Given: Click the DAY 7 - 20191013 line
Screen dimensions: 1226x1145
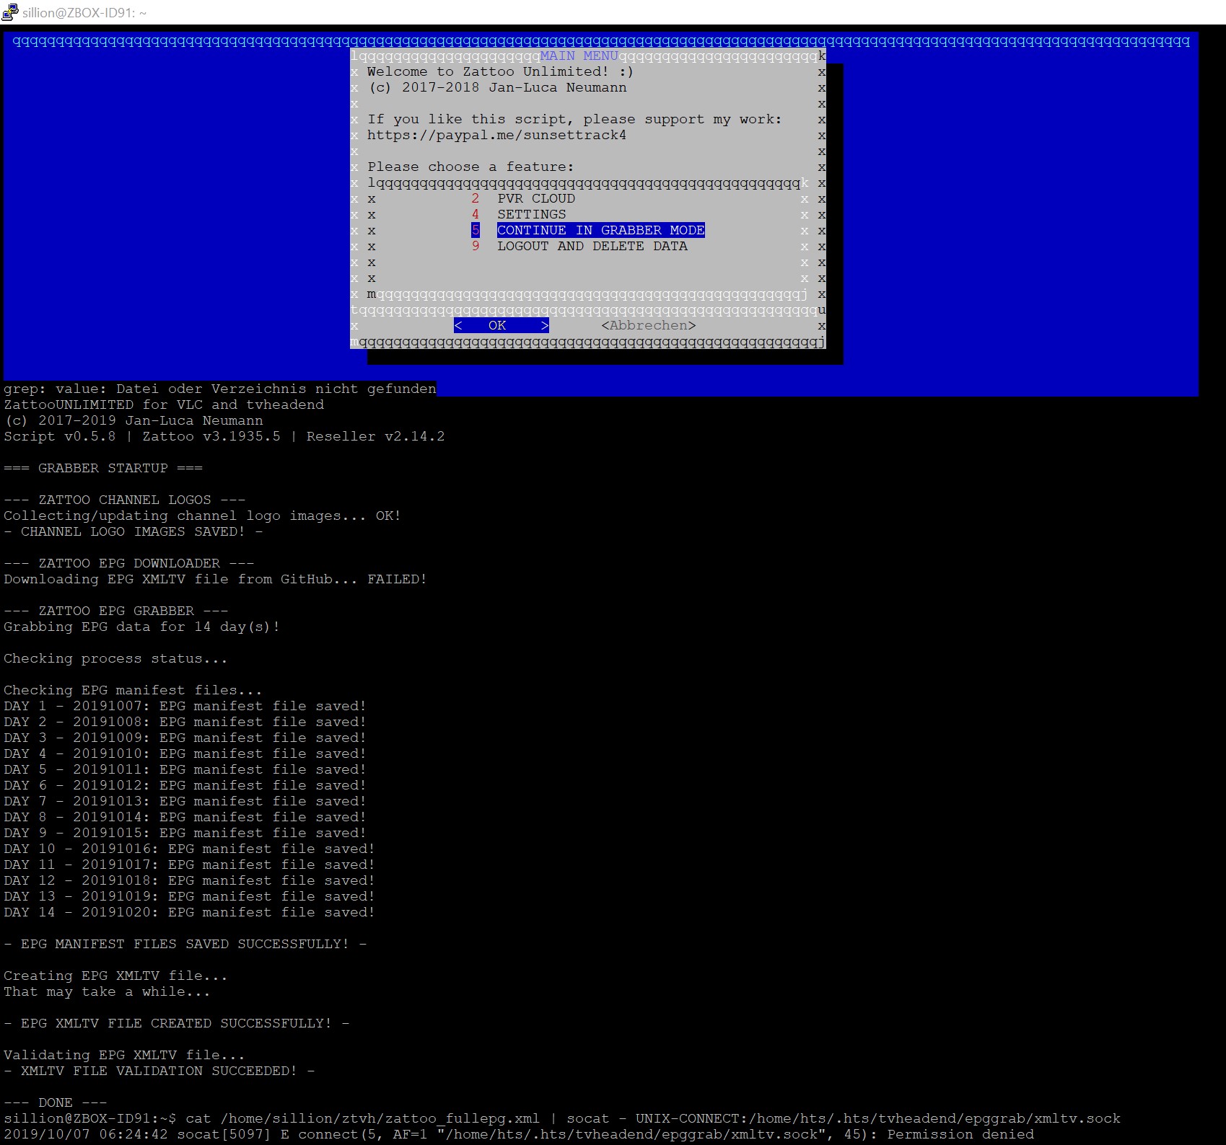Looking at the screenshot, I should coord(185,802).
